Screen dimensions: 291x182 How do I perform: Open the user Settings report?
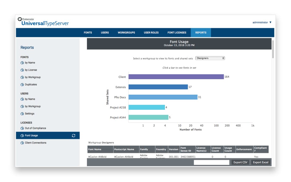click(29, 113)
